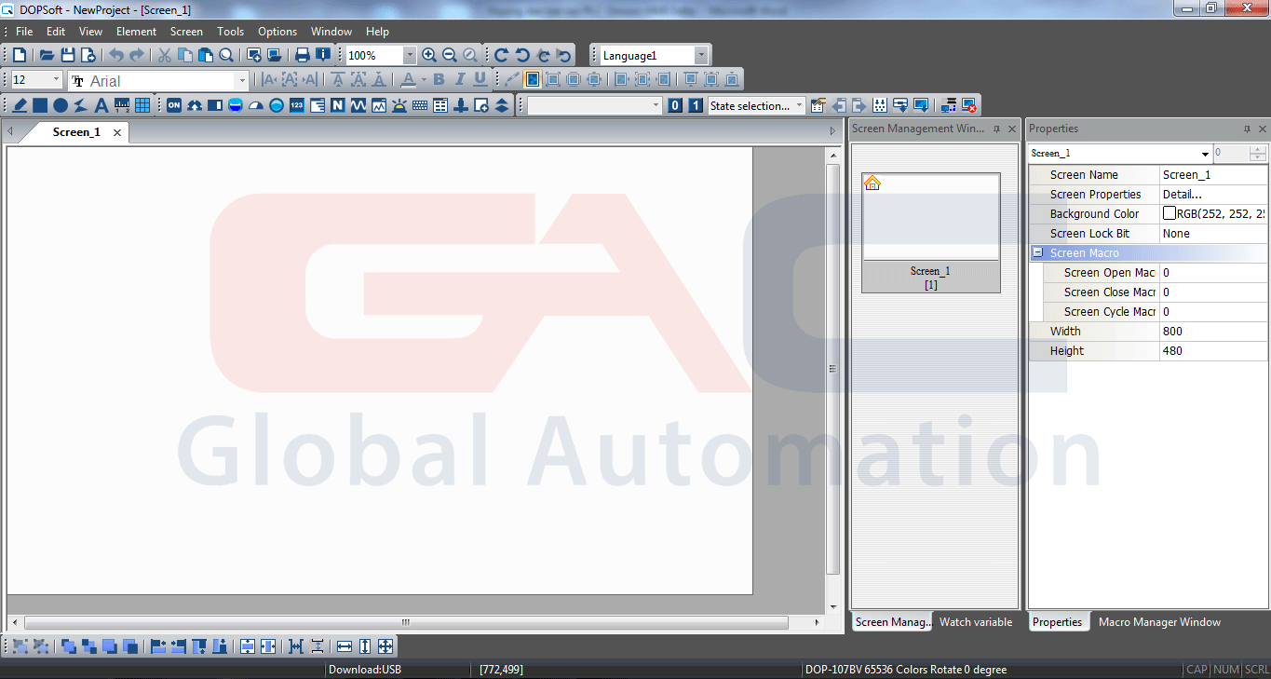Select the Scale ruler element tool
The image size is (1271, 679).
coord(122,105)
